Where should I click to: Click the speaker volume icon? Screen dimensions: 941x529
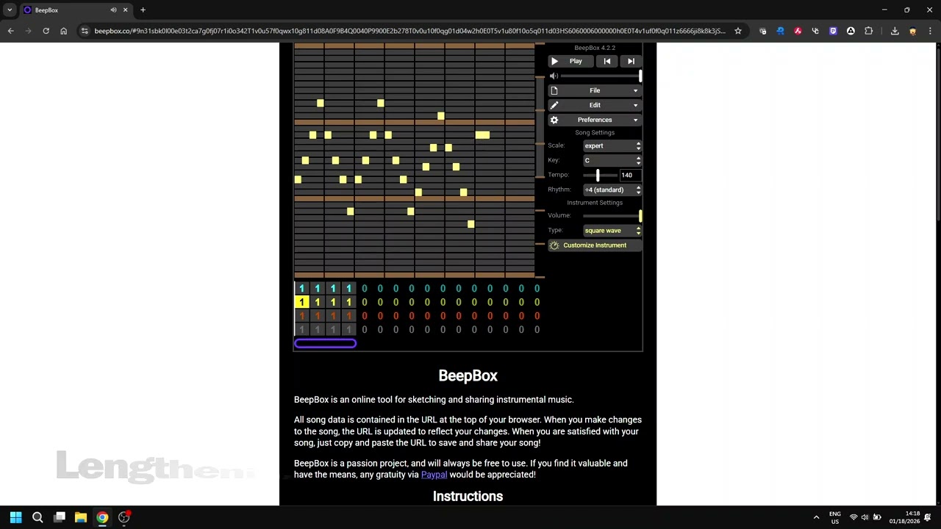pyautogui.click(x=554, y=76)
